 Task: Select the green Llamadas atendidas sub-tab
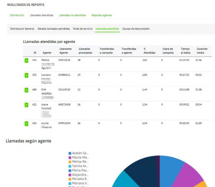(x=107, y=29)
